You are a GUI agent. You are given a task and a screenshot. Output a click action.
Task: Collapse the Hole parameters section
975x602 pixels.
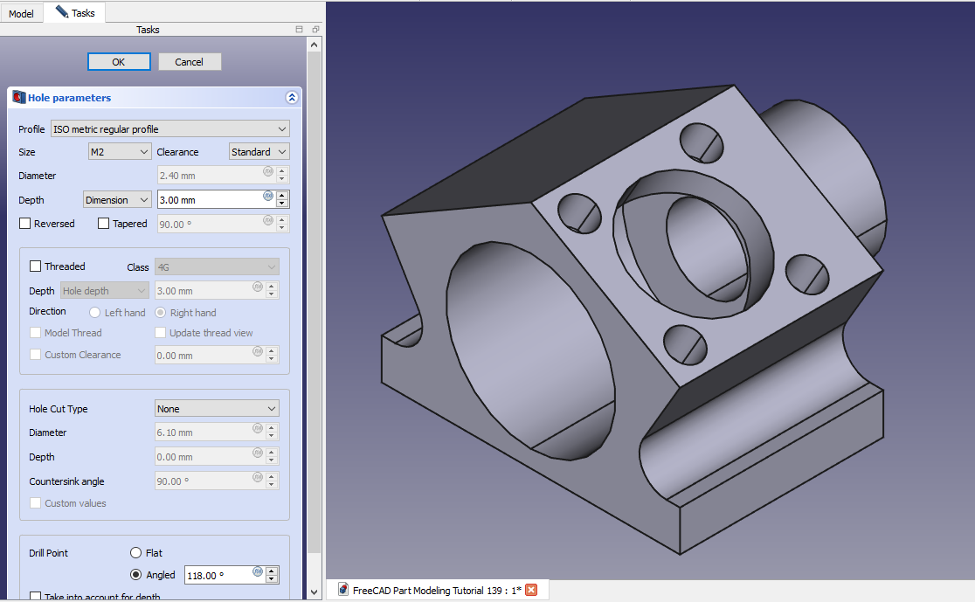coord(292,98)
